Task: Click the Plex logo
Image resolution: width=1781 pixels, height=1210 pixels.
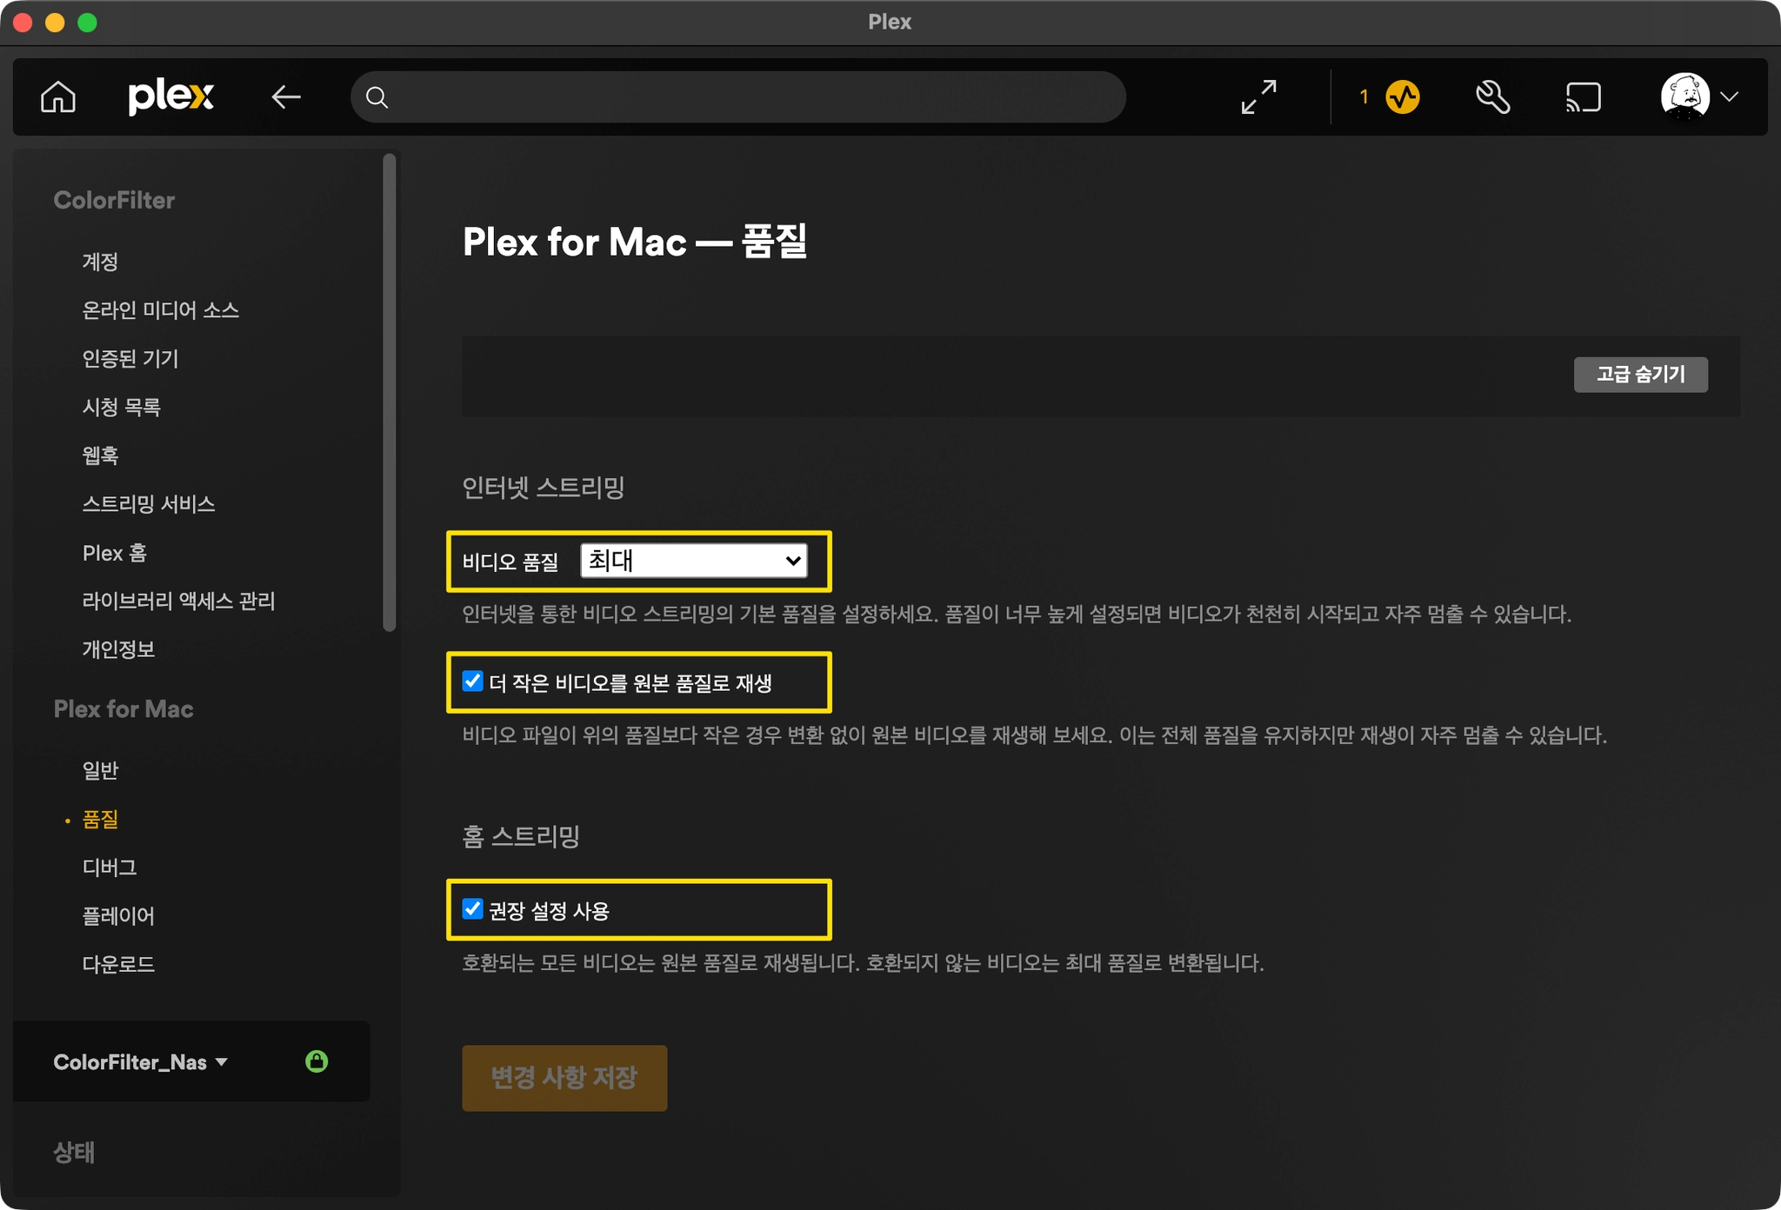Action: [170, 96]
